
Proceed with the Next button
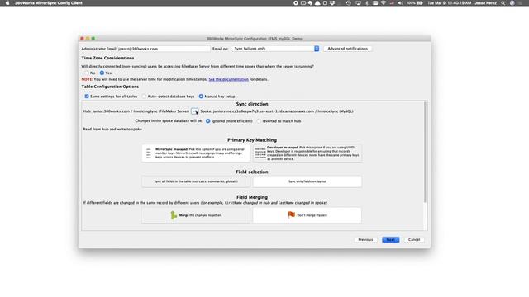coord(391,240)
